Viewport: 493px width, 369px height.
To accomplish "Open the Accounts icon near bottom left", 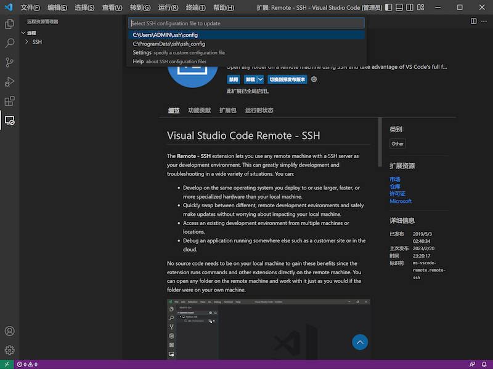I will (9, 331).
